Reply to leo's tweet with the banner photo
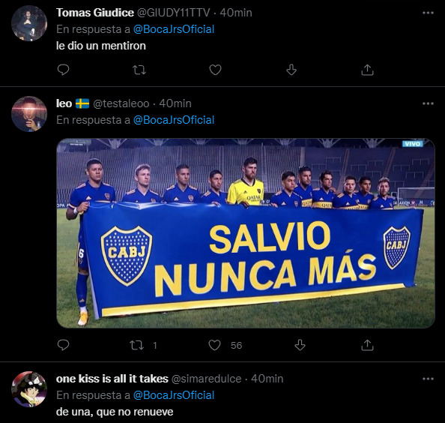 click(x=63, y=345)
